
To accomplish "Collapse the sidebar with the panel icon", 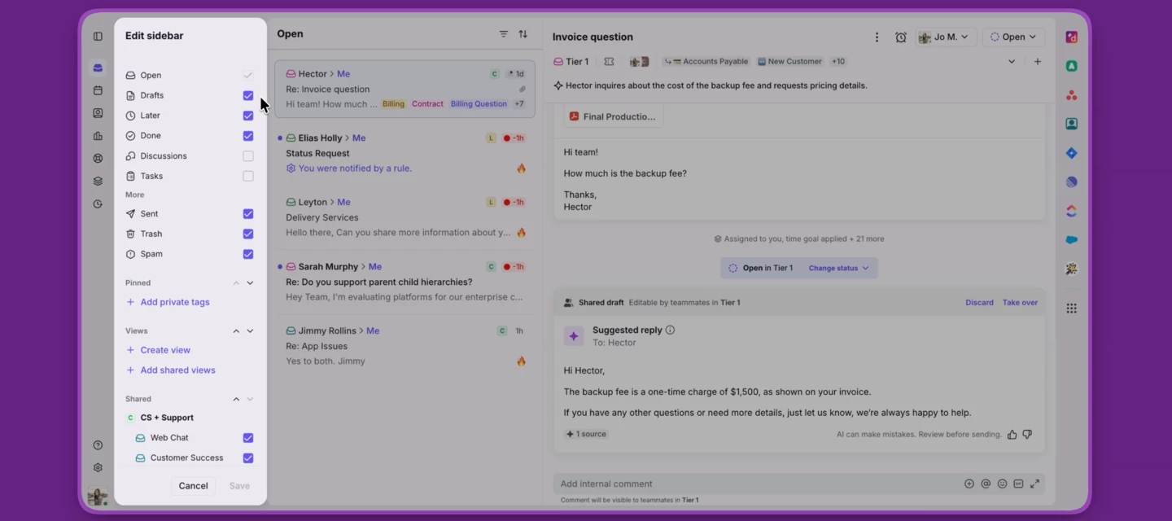I will (98, 37).
